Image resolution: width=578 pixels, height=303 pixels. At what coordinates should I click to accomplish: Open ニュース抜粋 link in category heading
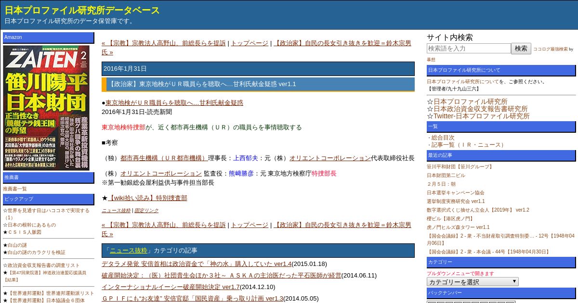(129, 251)
